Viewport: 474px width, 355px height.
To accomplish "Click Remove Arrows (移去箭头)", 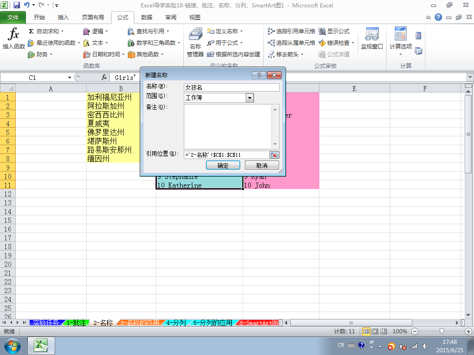I will pos(285,55).
